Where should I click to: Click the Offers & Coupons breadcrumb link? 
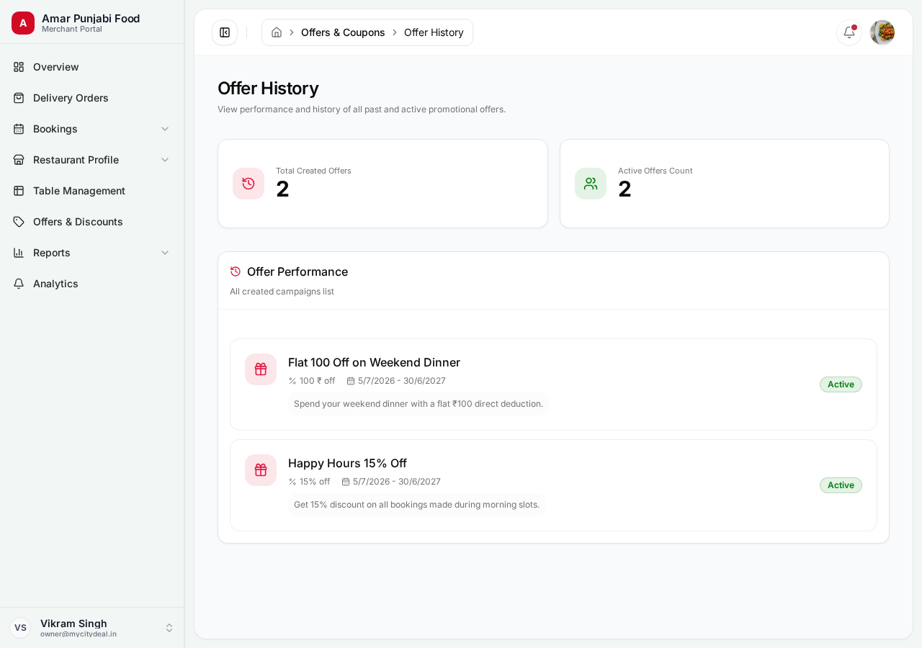343,32
